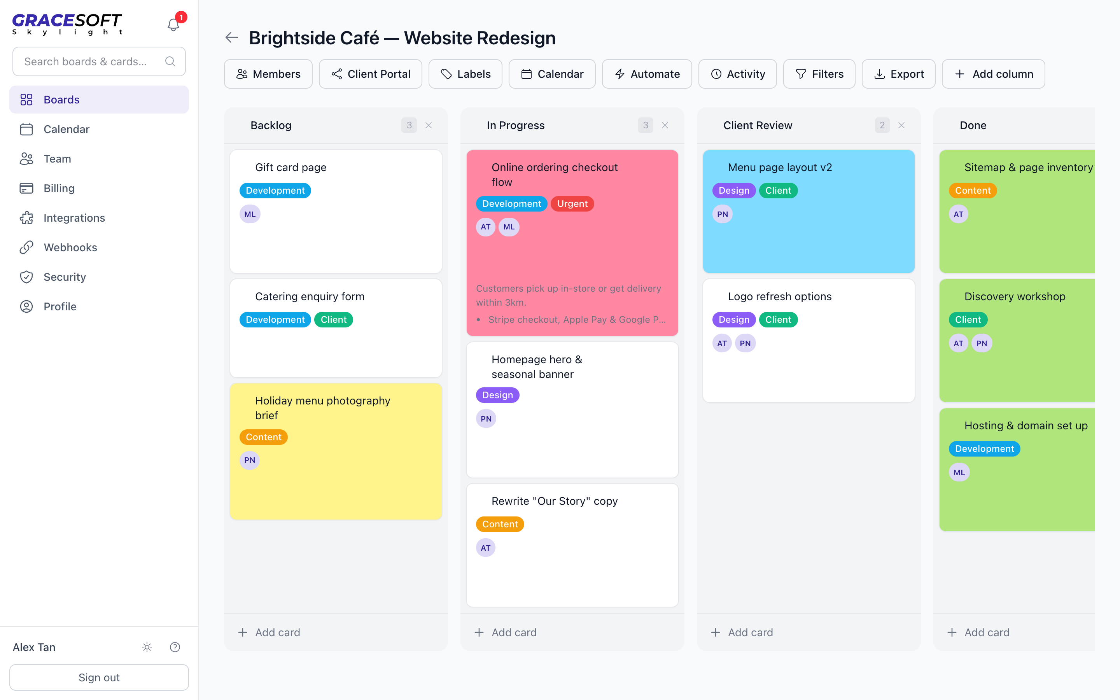Open the Profile page
This screenshot has width=1120, height=700.
point(99,306)
